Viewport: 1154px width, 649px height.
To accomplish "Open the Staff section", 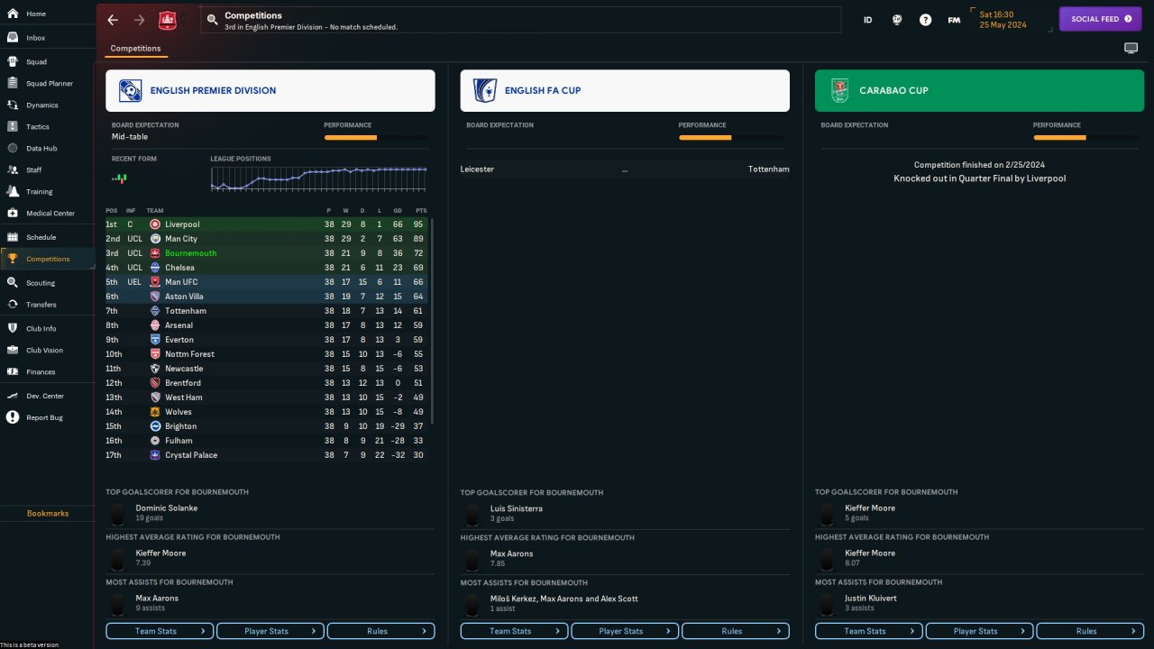I will click(x=33, y=170).
